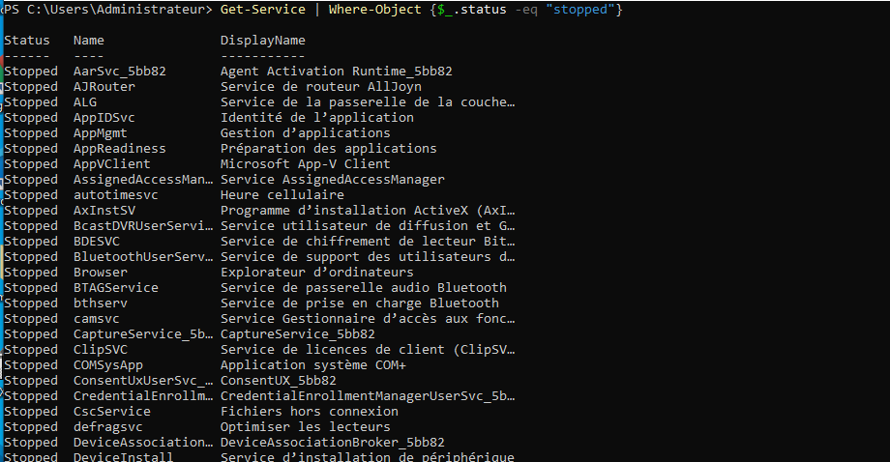Select the AJRouter service name
890x462 pixels.
(104, 87)
